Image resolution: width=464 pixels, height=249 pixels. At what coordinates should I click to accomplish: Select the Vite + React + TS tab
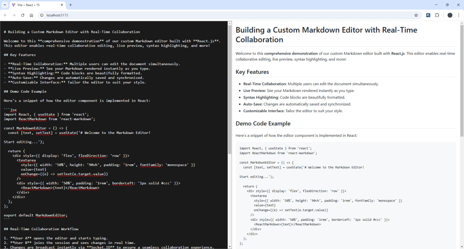[x=36, y=5]
